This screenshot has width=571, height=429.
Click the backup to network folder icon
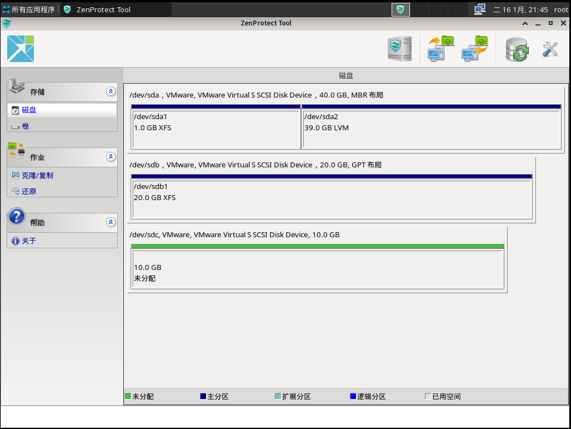440,49
